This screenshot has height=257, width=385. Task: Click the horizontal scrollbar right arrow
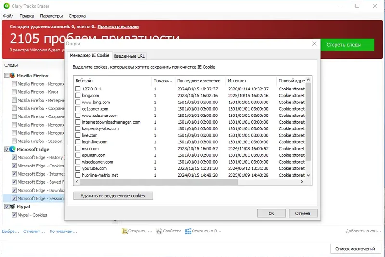click(x=302, y=182)
